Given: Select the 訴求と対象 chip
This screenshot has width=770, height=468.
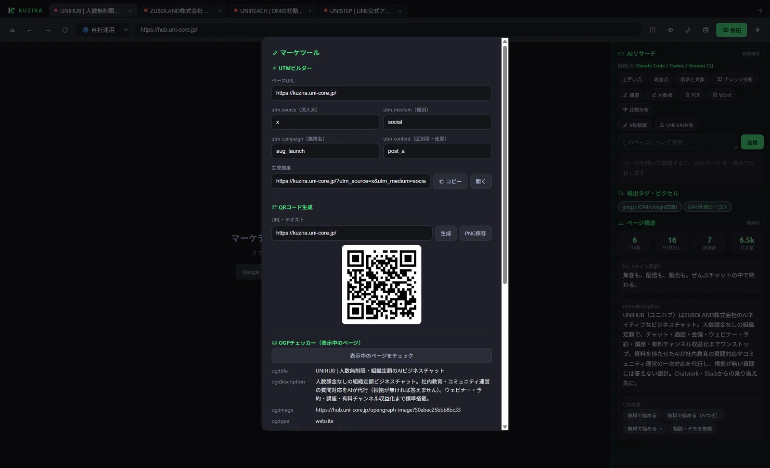Looking at the screenshot, I should (692, 80).
